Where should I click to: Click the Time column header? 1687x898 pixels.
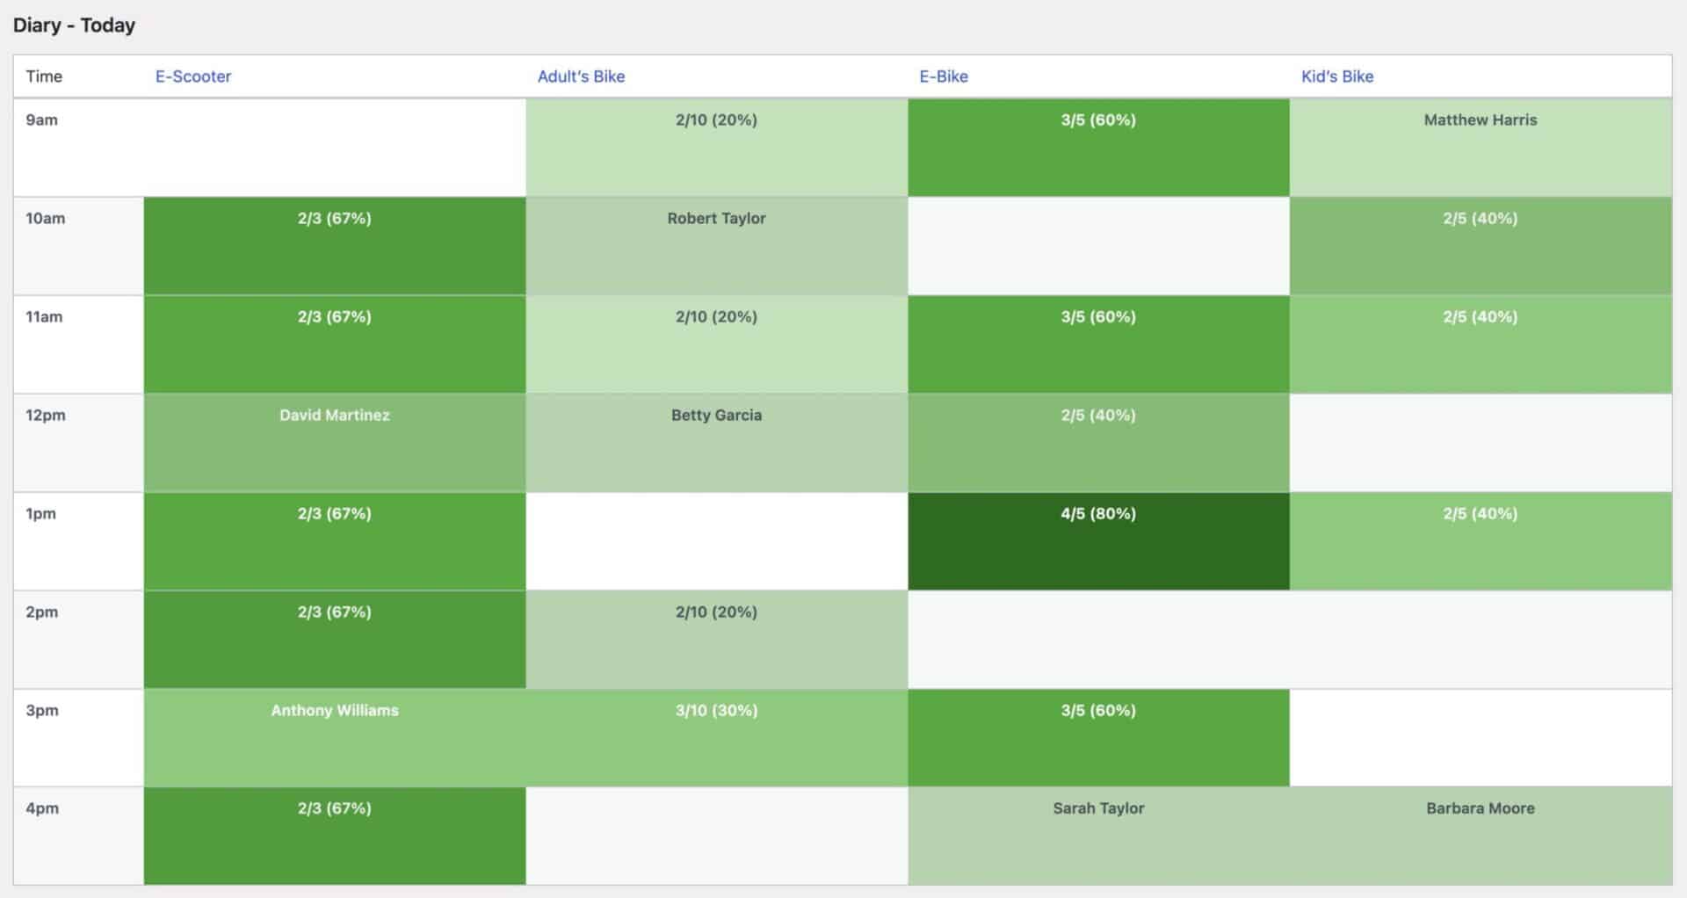(x=44, y=76)
